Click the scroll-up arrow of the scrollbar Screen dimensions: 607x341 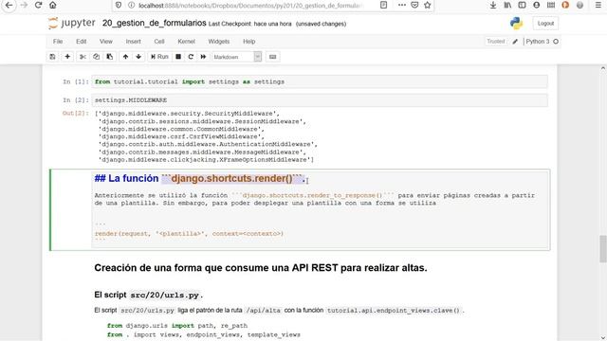point(603,68)
